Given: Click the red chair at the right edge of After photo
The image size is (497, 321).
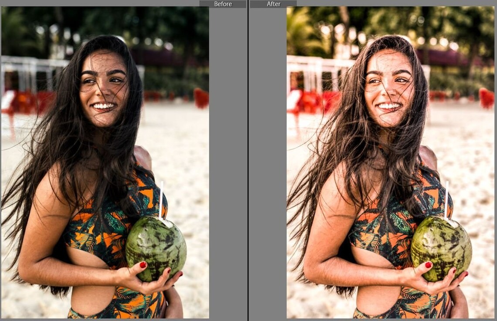Looking at the screenshot, I should (486, 98).
